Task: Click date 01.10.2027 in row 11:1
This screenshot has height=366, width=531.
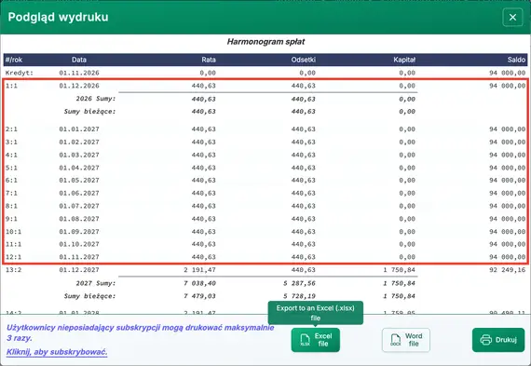Action: (x=79, y=244)
